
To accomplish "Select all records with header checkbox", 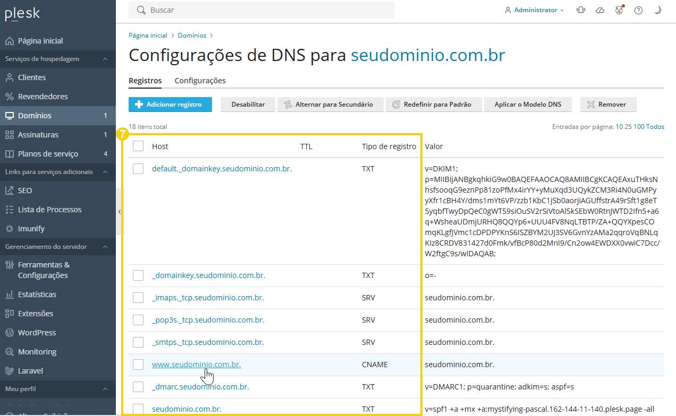I will [x=138, y=146].
